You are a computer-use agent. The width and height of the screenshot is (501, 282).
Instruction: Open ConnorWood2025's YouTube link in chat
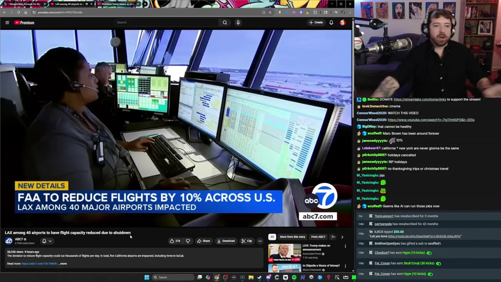[431, 120]
